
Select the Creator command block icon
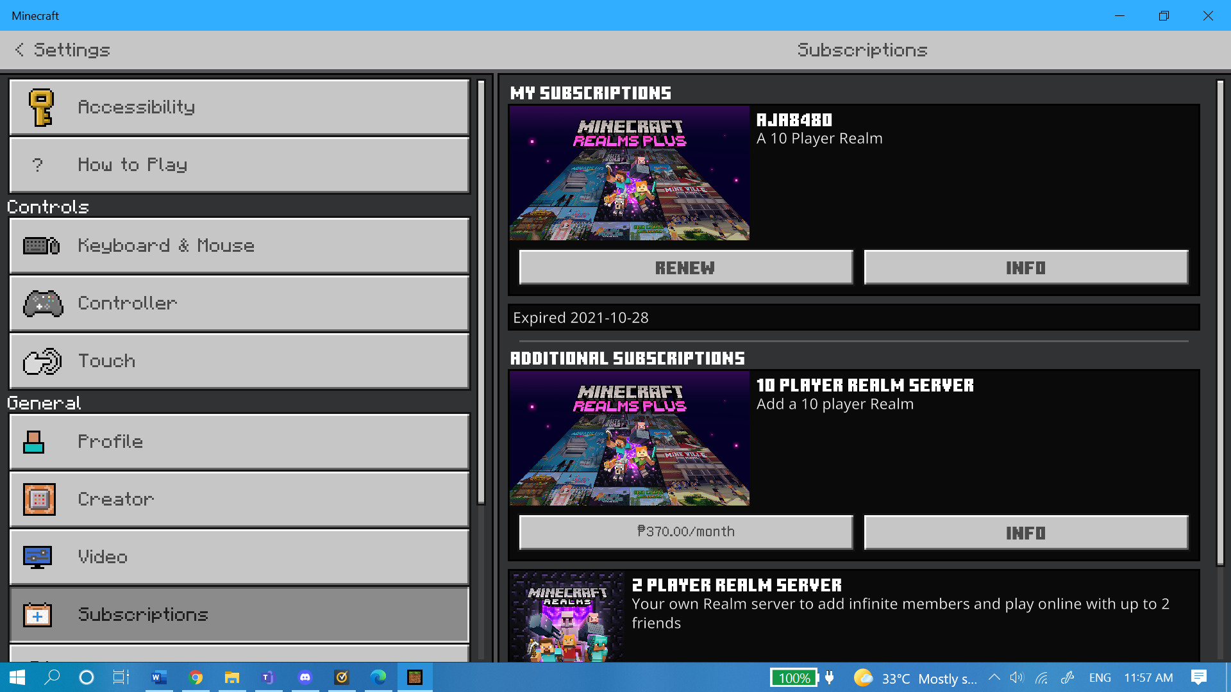pos(39,499)
